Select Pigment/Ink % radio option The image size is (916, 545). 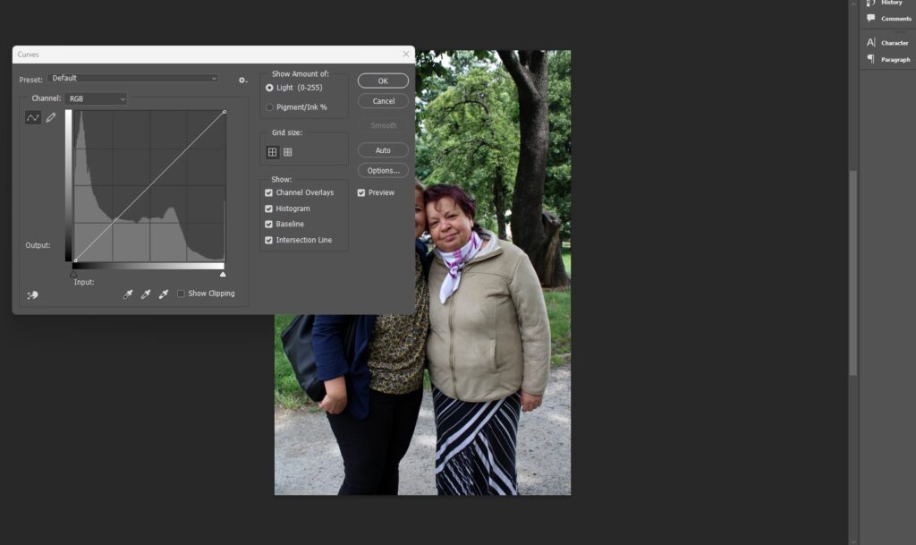tap(269, 107)
